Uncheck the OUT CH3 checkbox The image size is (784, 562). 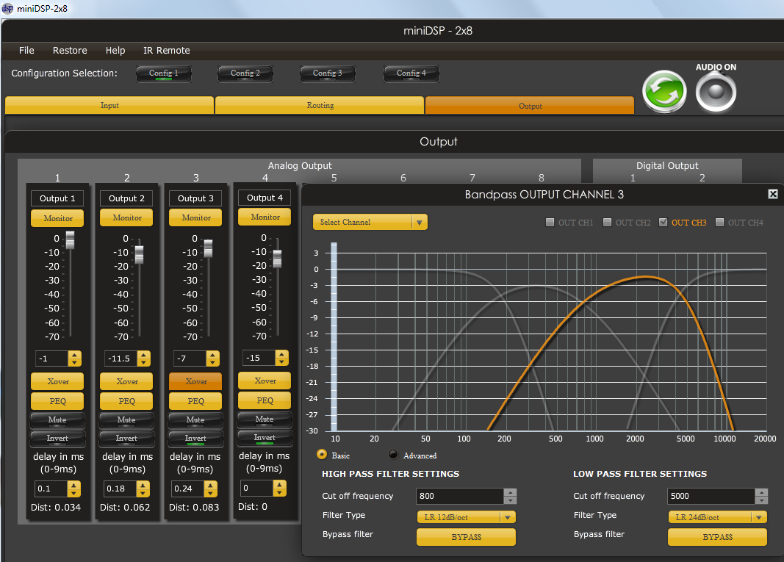coord(663,223)
